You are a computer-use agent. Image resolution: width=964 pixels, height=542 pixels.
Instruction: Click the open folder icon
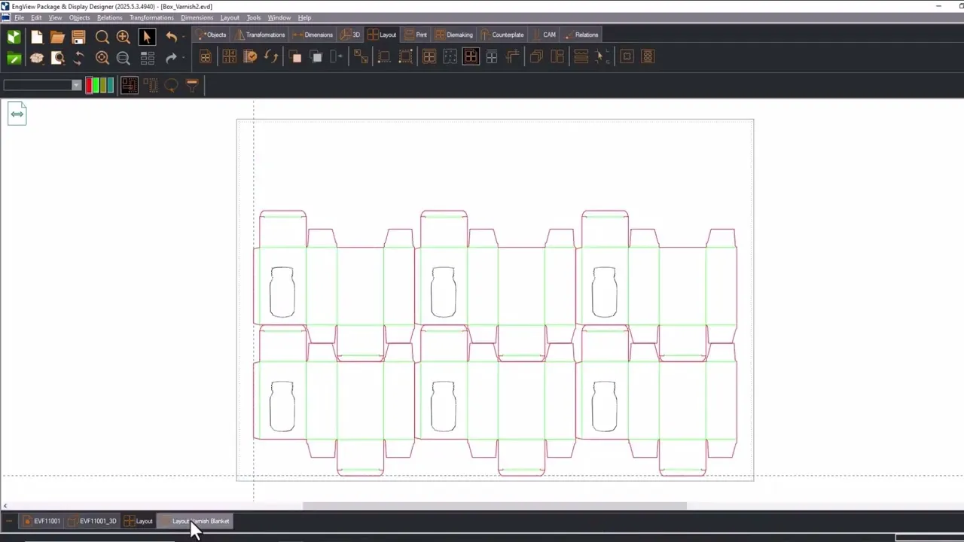pos(57,37)
